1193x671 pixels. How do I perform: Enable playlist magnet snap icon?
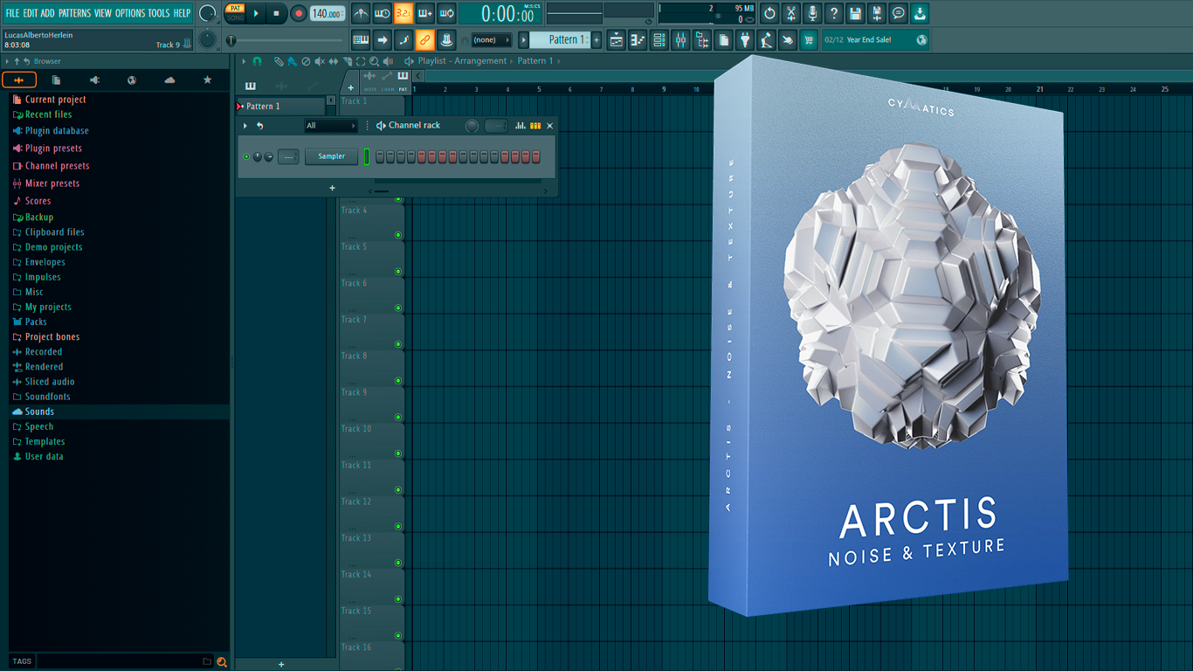pos(257,61)
